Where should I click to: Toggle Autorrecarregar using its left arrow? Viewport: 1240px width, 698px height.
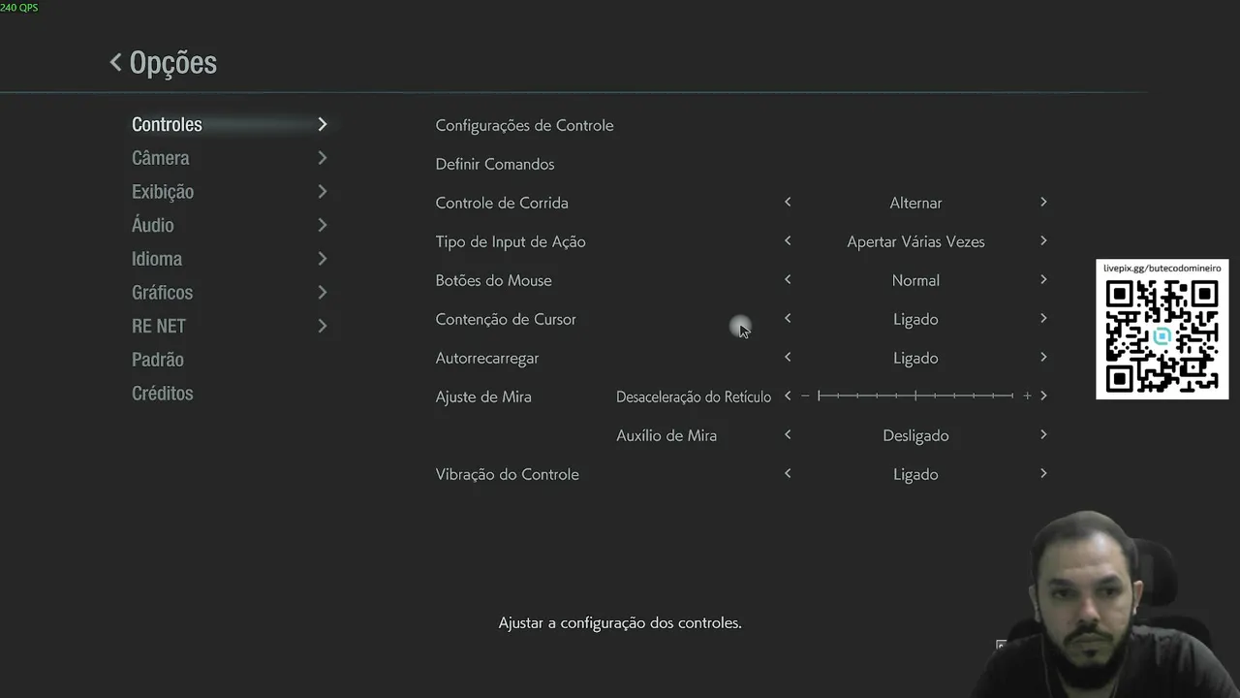[x=788, y=358]
